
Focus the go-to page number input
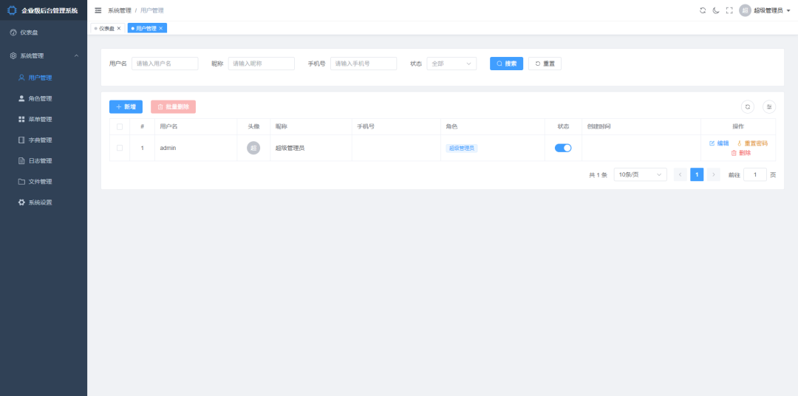(754, 174)
